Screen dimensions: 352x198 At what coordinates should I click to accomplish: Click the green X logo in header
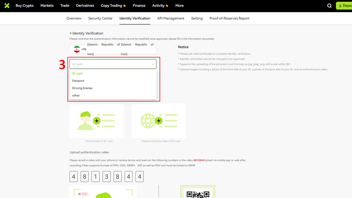point(7,6)
